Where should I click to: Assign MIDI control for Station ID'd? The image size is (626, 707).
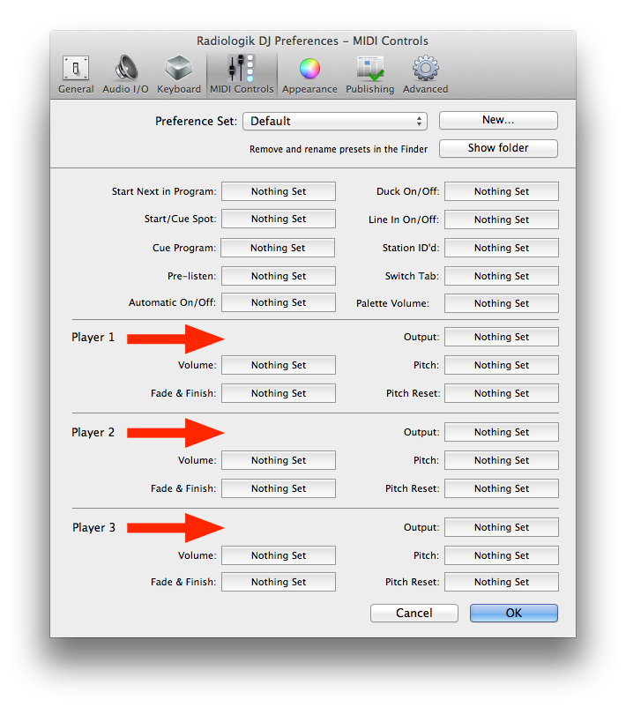[502, 248]
